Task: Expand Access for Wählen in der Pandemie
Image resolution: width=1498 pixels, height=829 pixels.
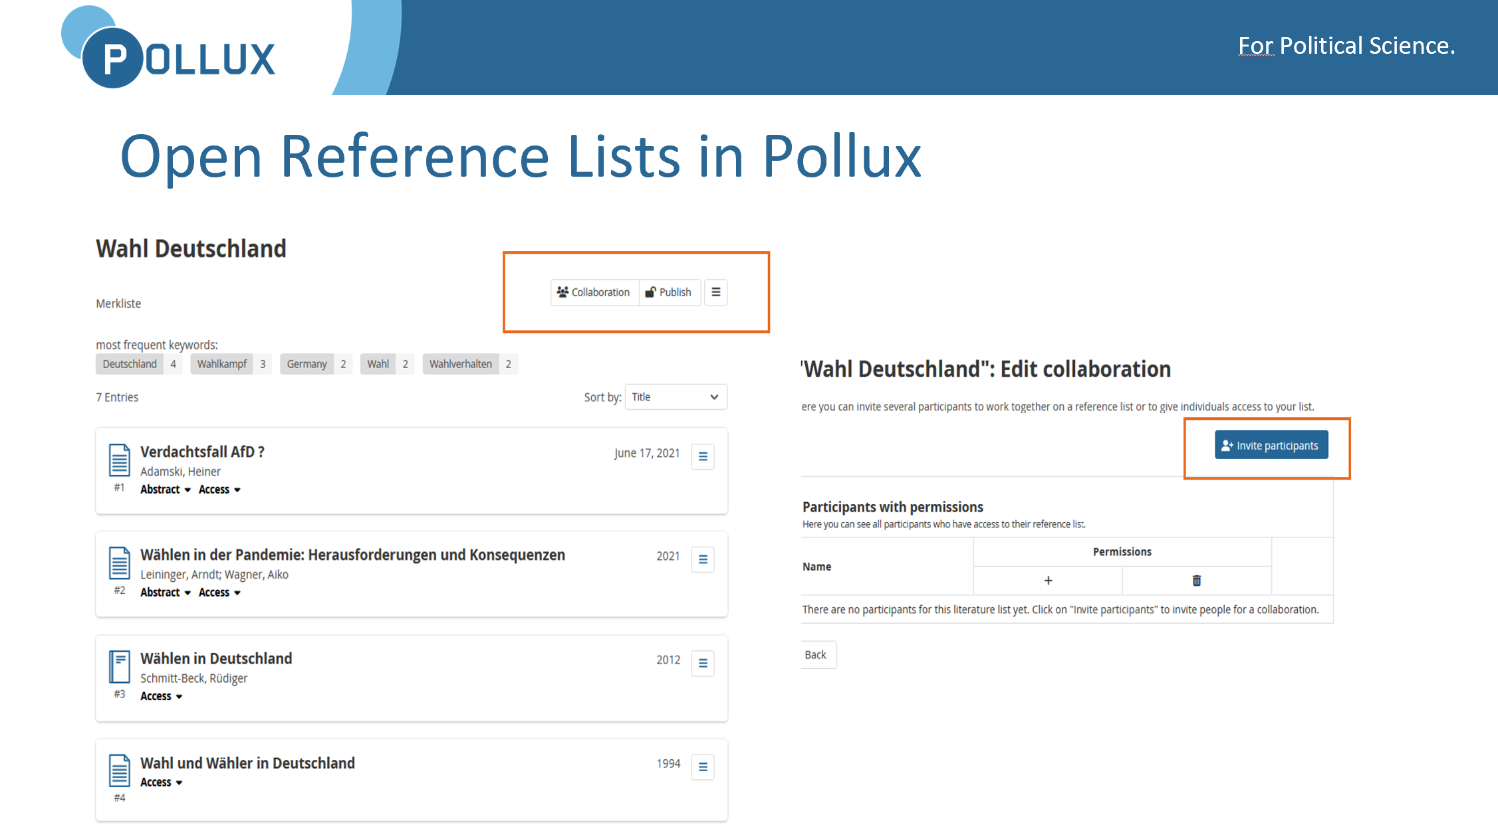Action: 219,593
